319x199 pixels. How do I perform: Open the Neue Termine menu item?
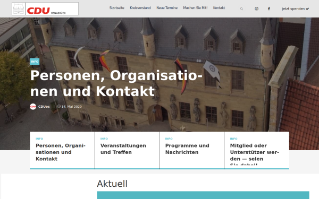click(167, 8)
